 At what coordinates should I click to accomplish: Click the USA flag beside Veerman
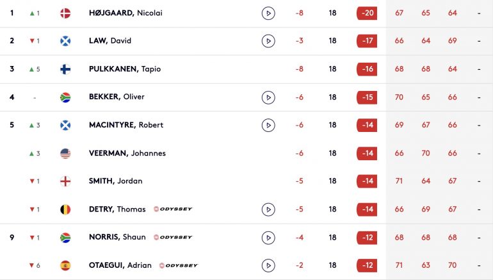pyautogui.click(x=65, y=154)
